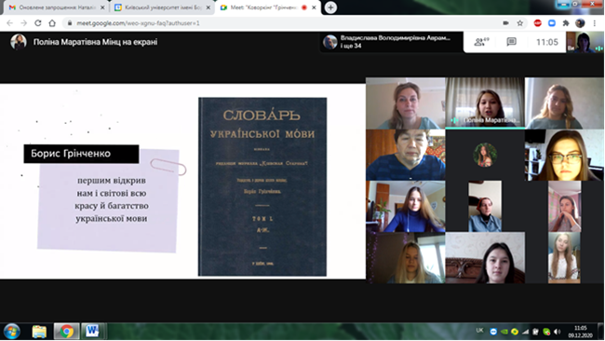Image resolution: width=605 pixels, height=341 pixels.
Task: Click the camera indicator in the address bar
Action: (505, 23)
